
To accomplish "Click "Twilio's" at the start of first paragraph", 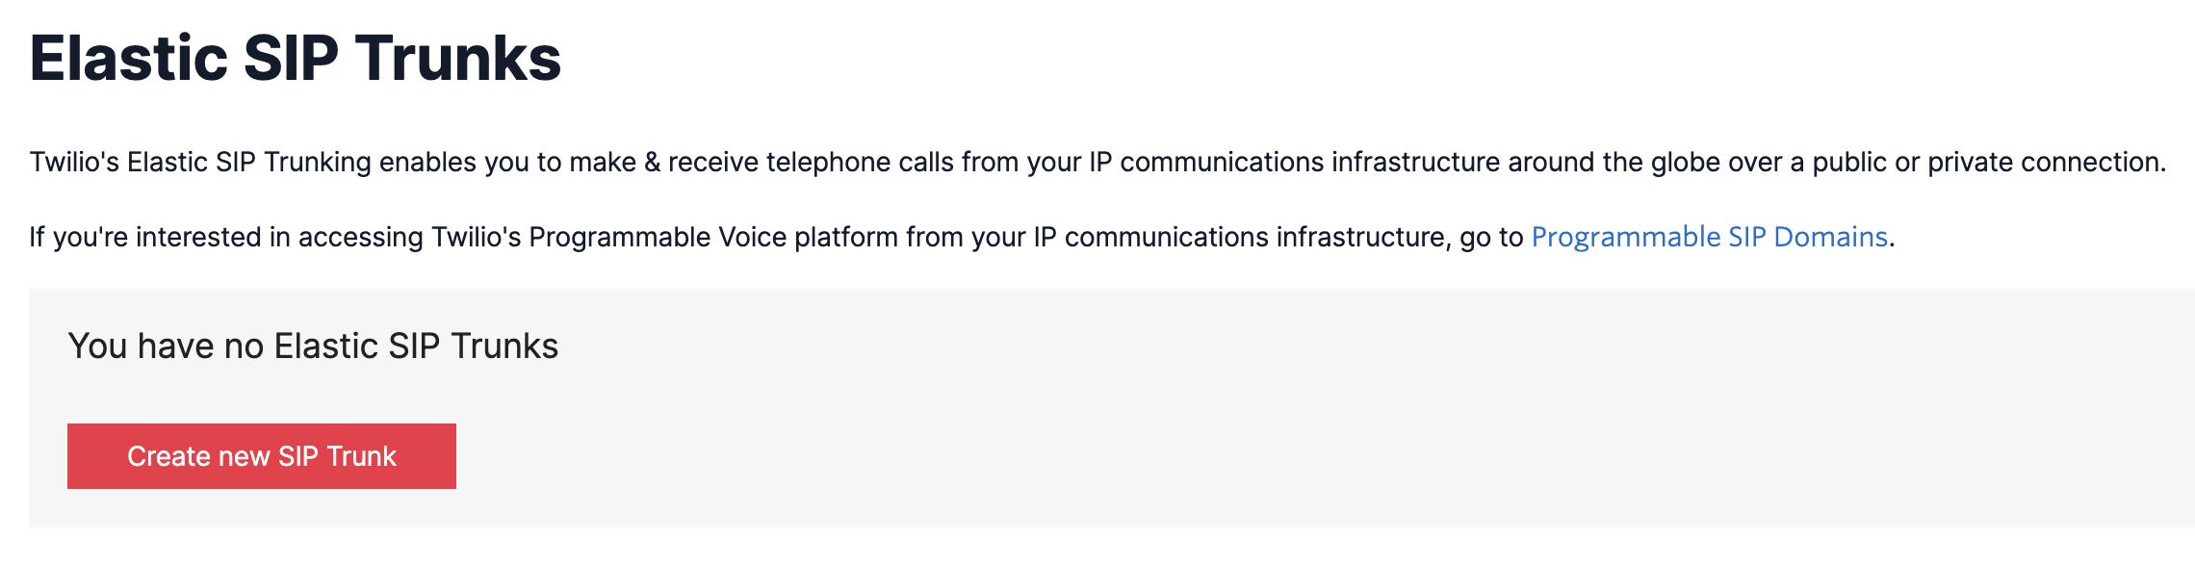I will click(74, 162).
